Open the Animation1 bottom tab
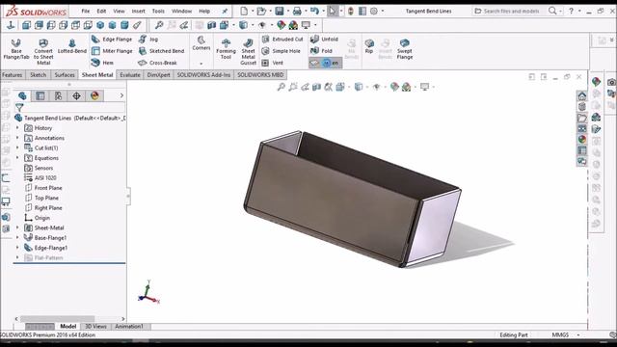This screenshot has width=617, height=347. 129,326
